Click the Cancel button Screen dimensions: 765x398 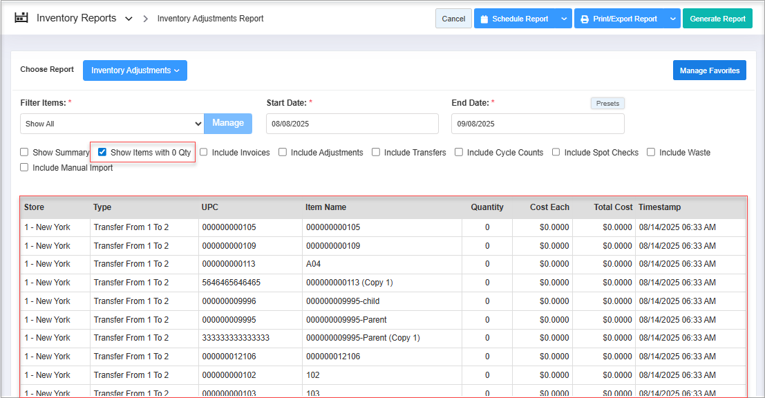coord(453,19)
